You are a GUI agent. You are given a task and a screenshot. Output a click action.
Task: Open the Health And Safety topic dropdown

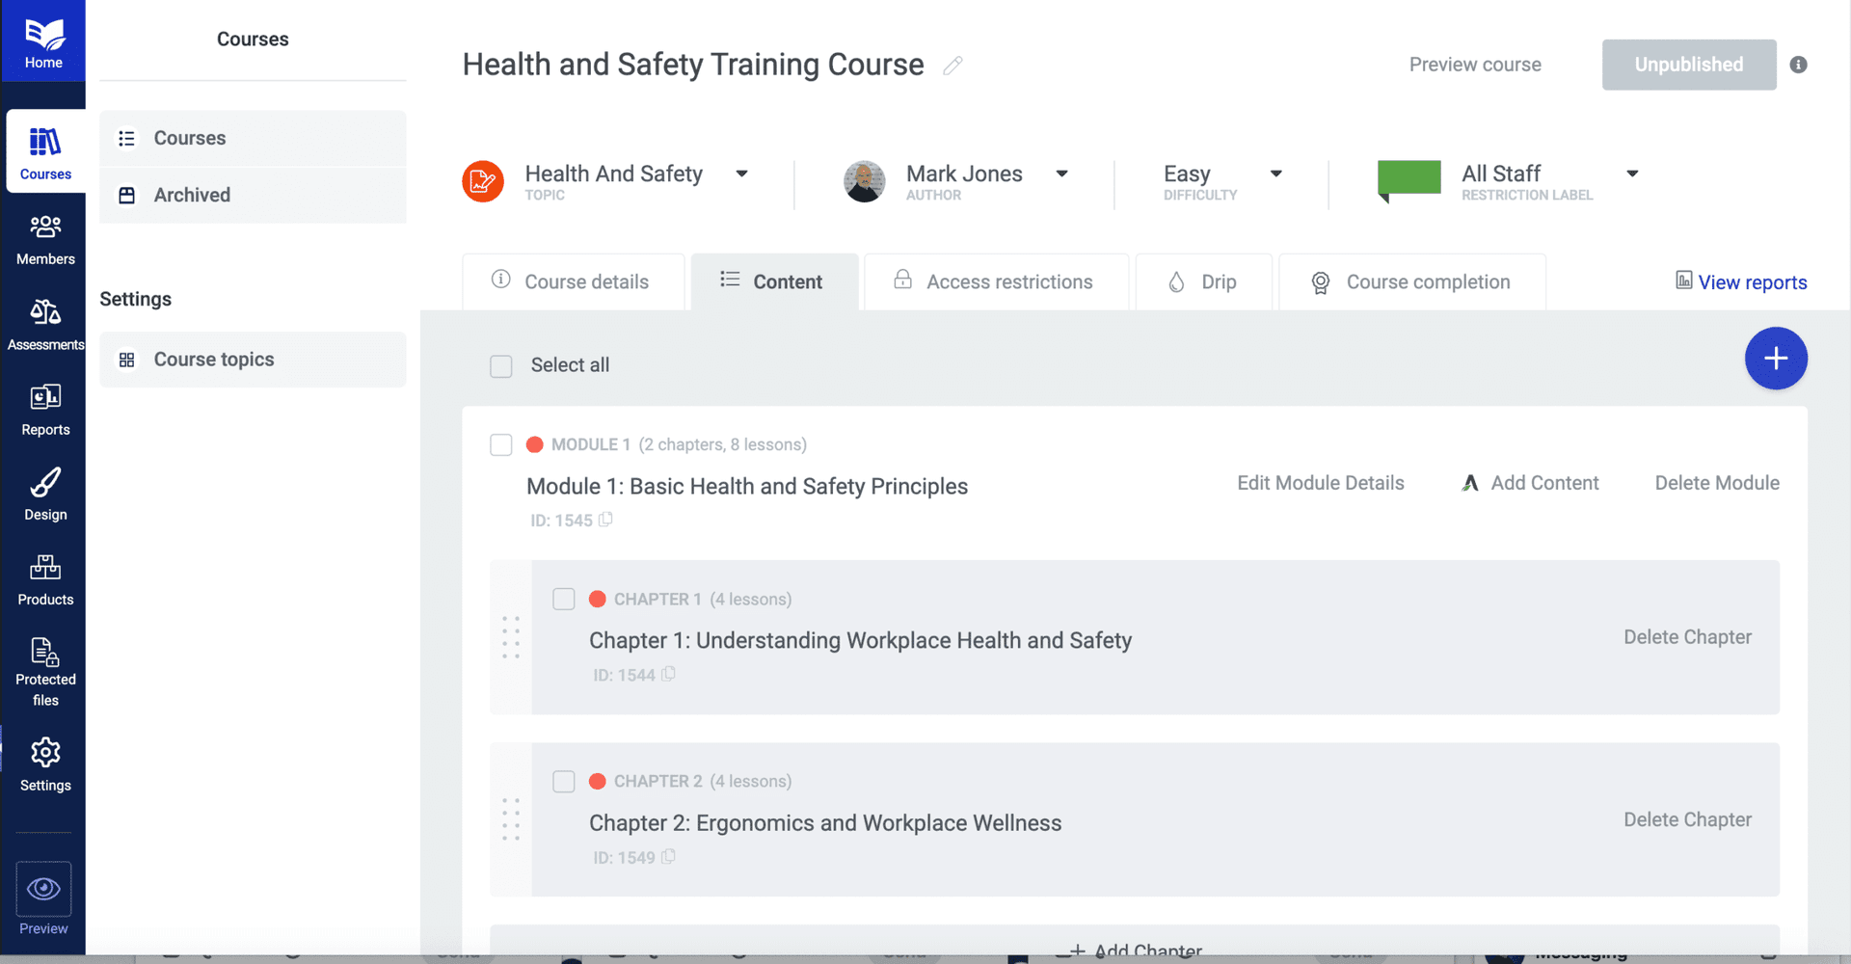point(741,174)
